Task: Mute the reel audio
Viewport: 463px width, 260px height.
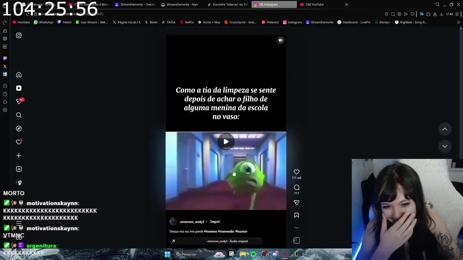Action: tap(280, 40)
